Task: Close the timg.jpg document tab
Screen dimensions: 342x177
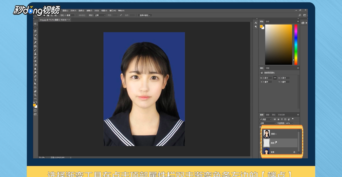Action: tap(69, 20)
